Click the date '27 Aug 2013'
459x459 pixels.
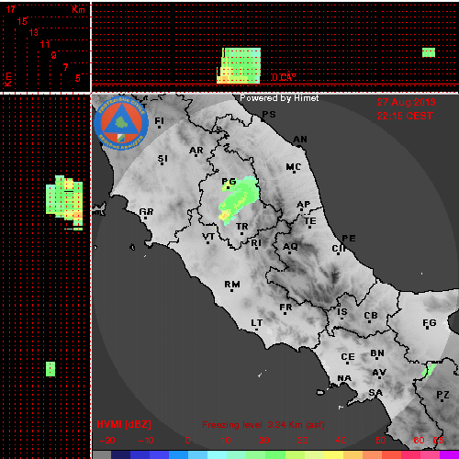(x=406, y=102)
